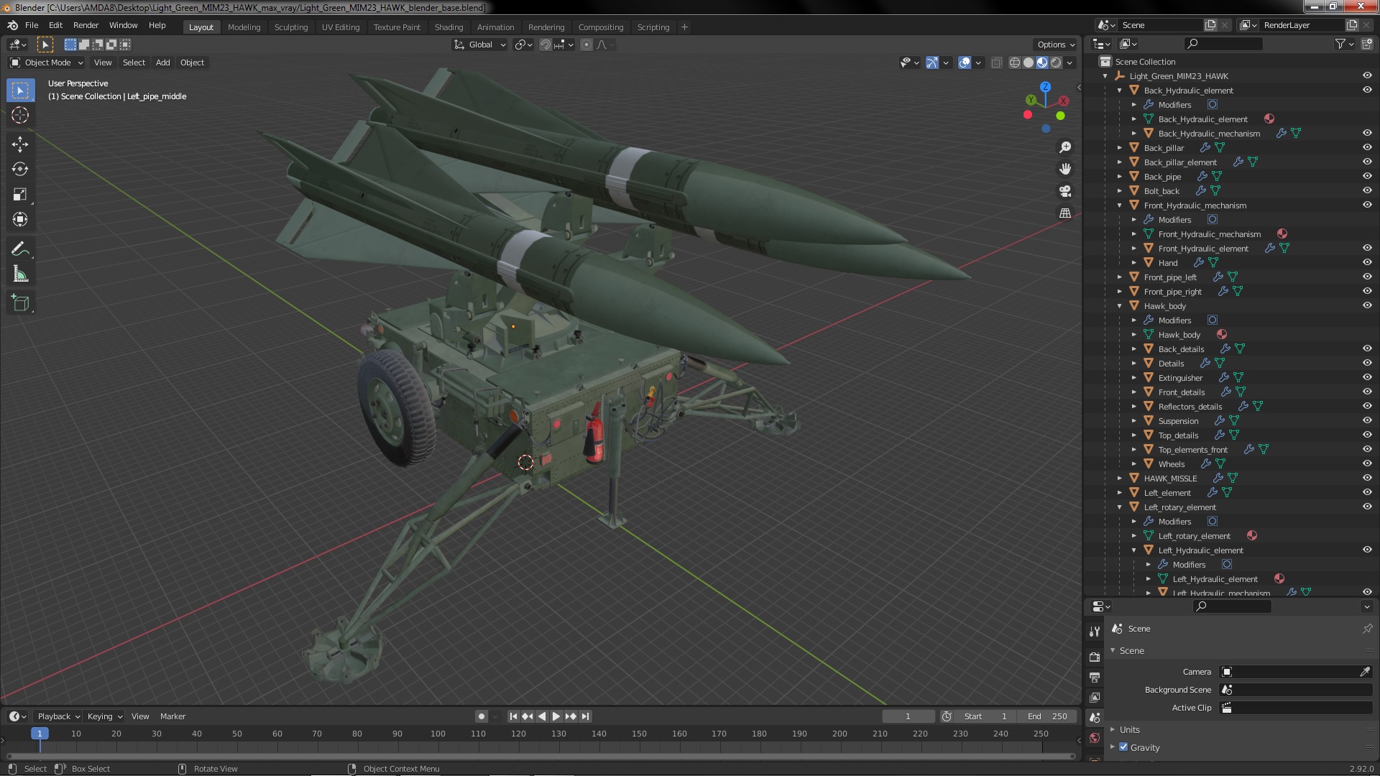The image size is (1380, 776).
Task: Open the Render menu
Action: click(86, 25)
